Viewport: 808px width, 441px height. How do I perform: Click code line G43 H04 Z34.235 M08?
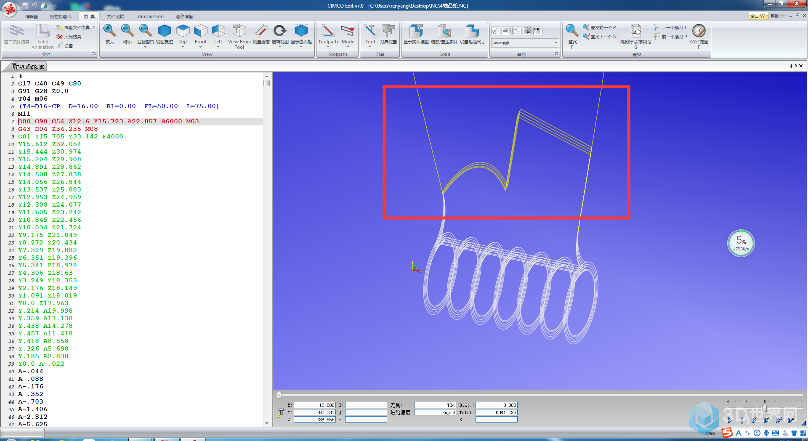point(58,129)
